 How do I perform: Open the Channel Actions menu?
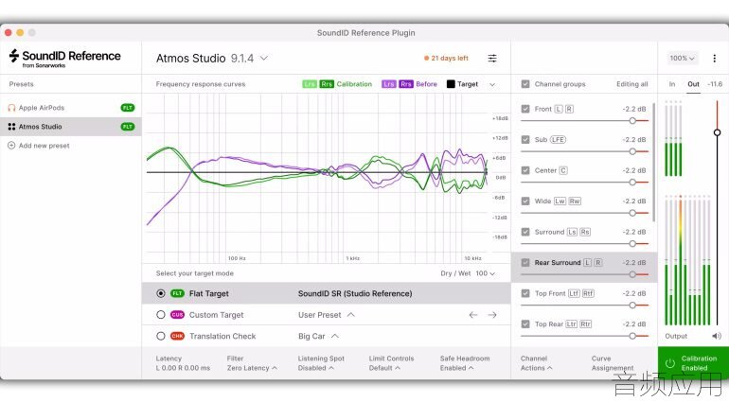(537, 363)
